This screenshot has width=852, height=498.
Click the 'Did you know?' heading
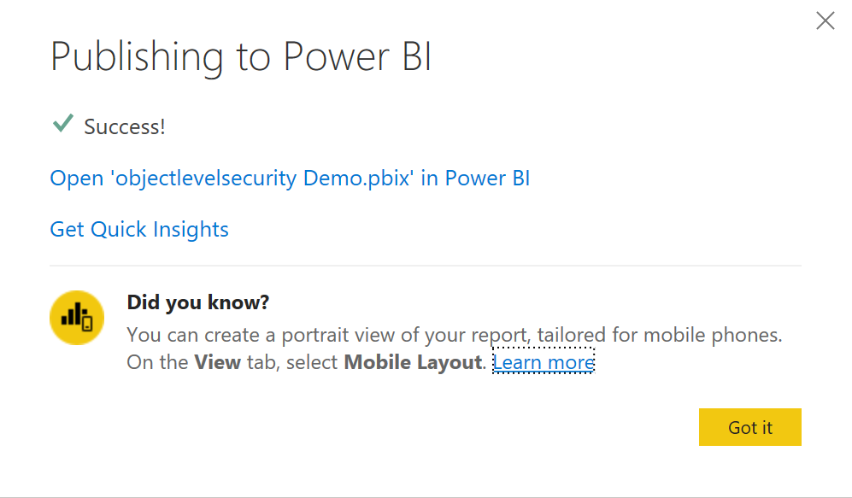197,302
